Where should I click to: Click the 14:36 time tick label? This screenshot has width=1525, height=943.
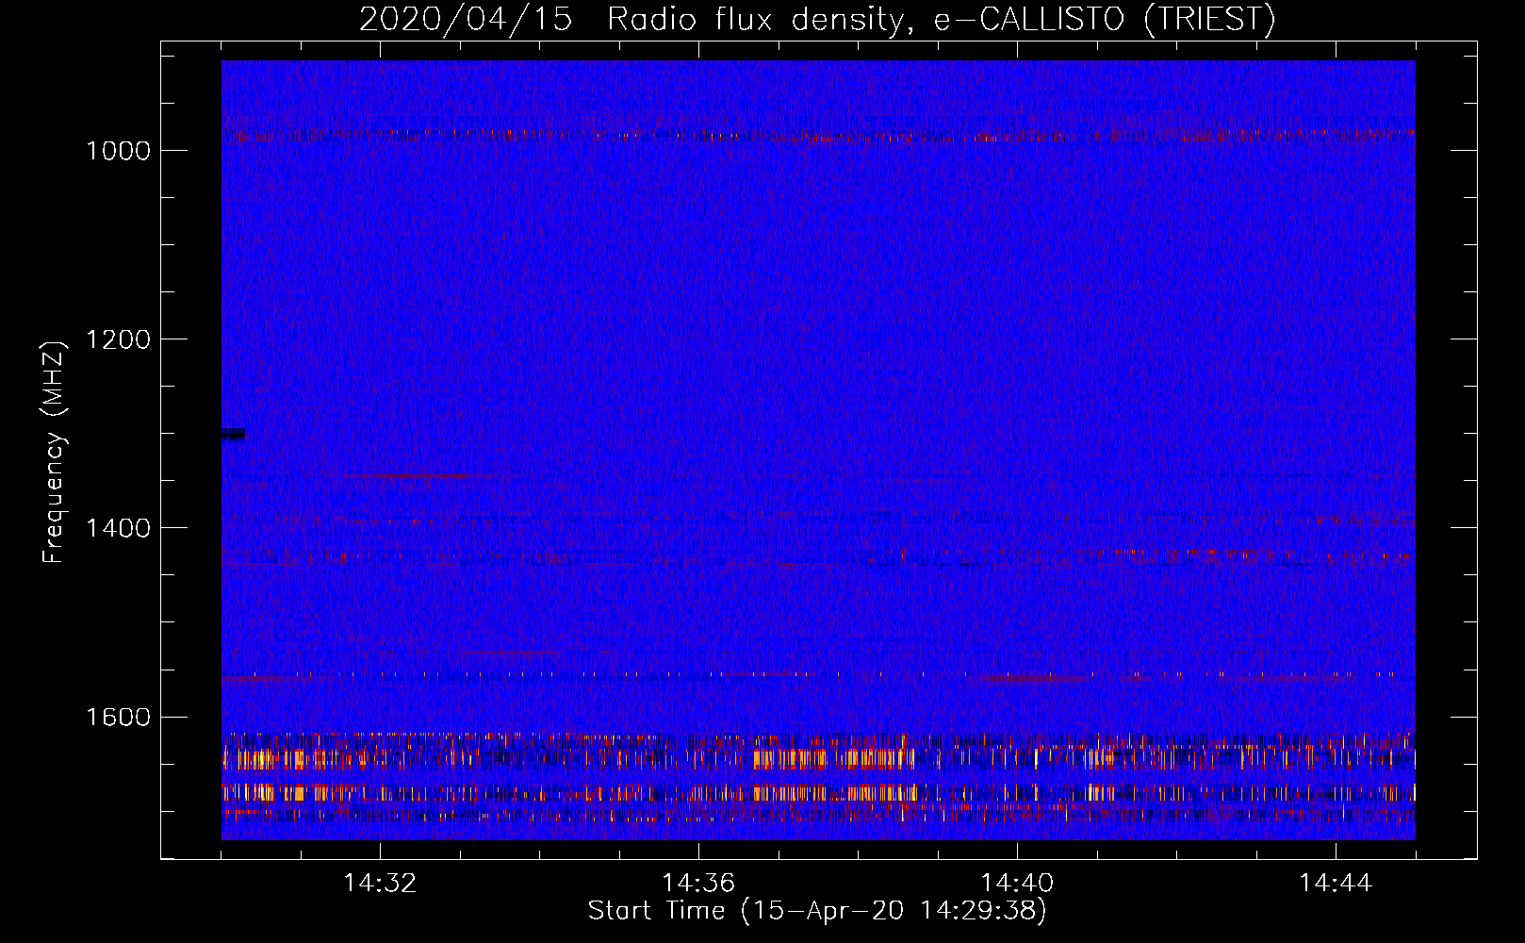click(698, 884)
